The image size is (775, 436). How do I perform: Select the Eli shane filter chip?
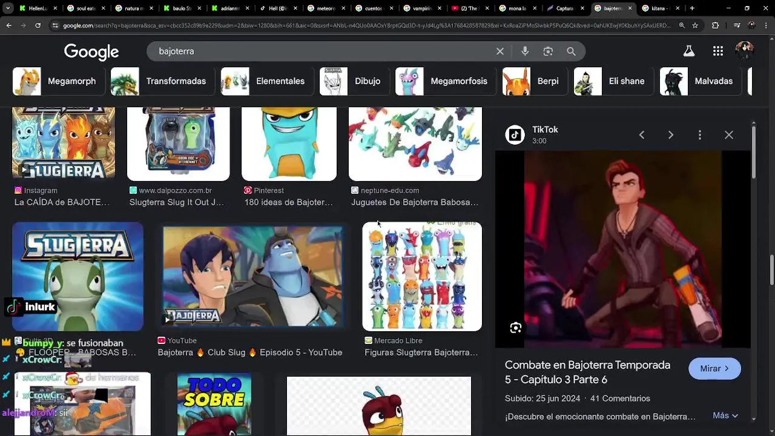[614, 81]
